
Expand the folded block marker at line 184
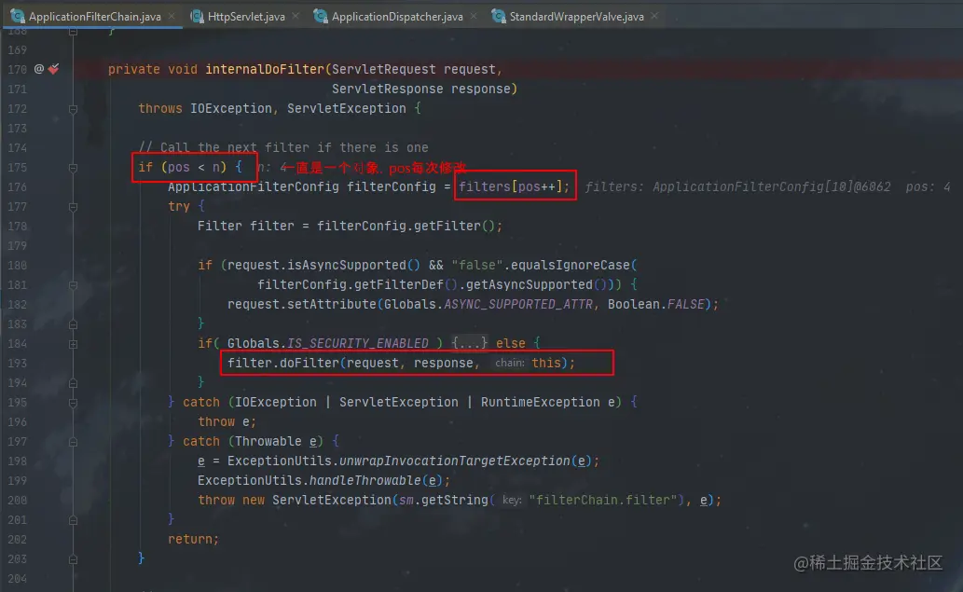click(73, 343)
